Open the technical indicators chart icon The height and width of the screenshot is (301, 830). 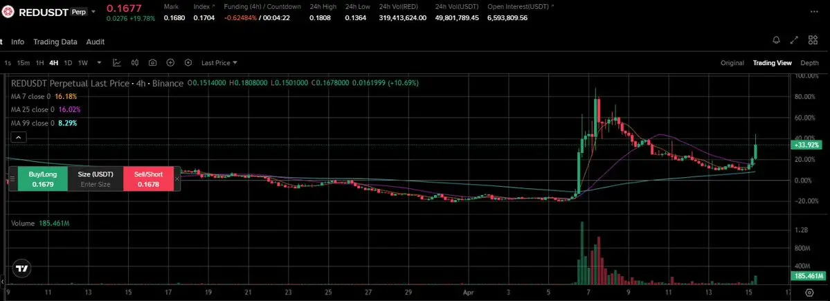coord(117,62)
